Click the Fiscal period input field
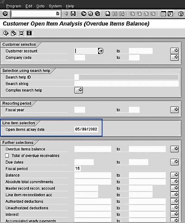This screenshot has height=223, width=185. pos(77,169)
